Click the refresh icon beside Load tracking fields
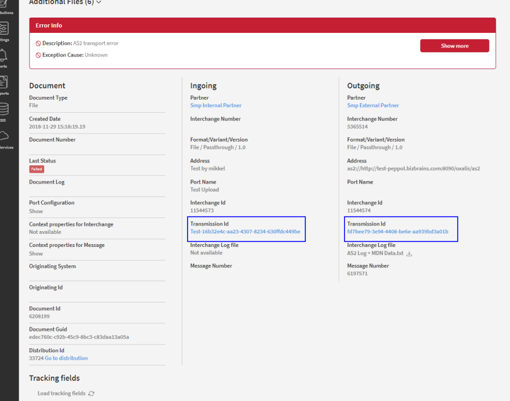Viewport: 510px width, 401px height. tap(91, 394)
